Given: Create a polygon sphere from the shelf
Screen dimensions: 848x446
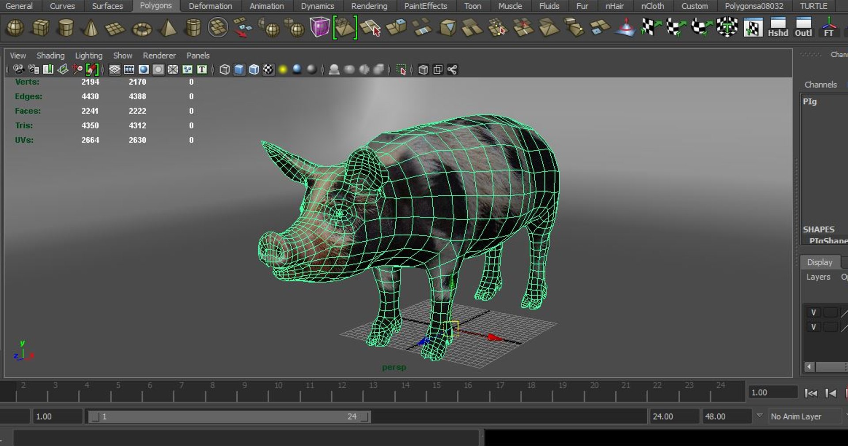Looking at the screenshot, I should click(15, 28).
